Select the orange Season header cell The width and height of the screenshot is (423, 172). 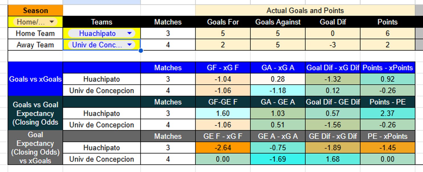(35, 10)
